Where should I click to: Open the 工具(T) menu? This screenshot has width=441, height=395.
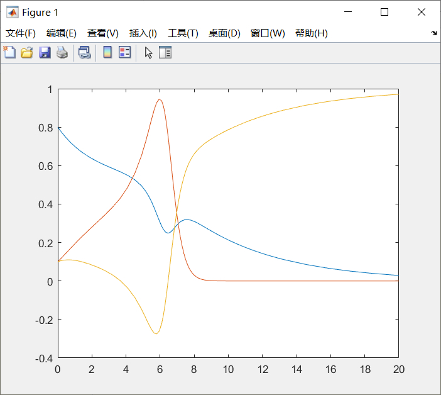pyautogui.click(x=183, y=33)
